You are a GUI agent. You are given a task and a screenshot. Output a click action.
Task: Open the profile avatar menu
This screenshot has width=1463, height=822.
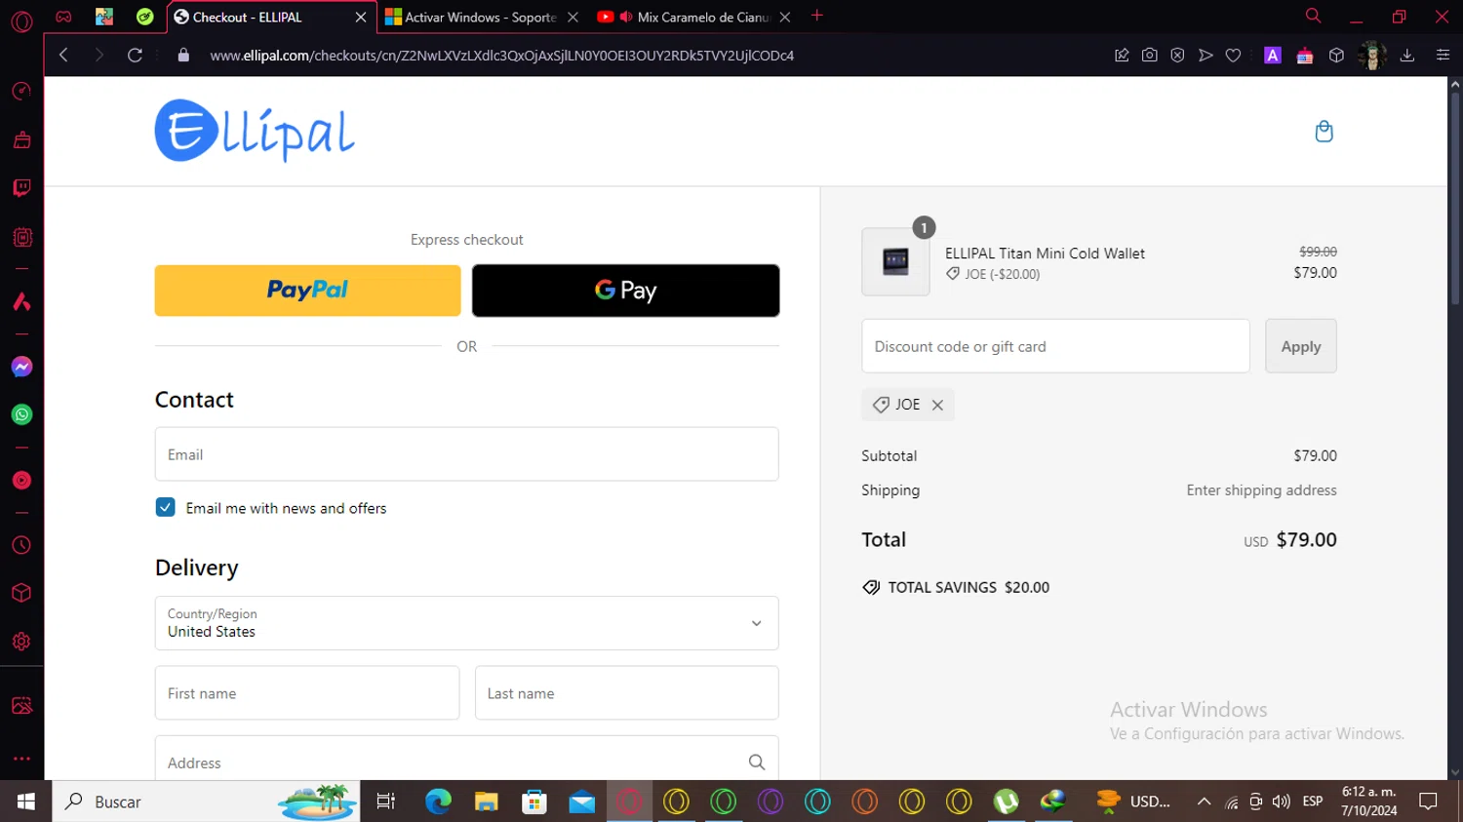point(1372,56)
